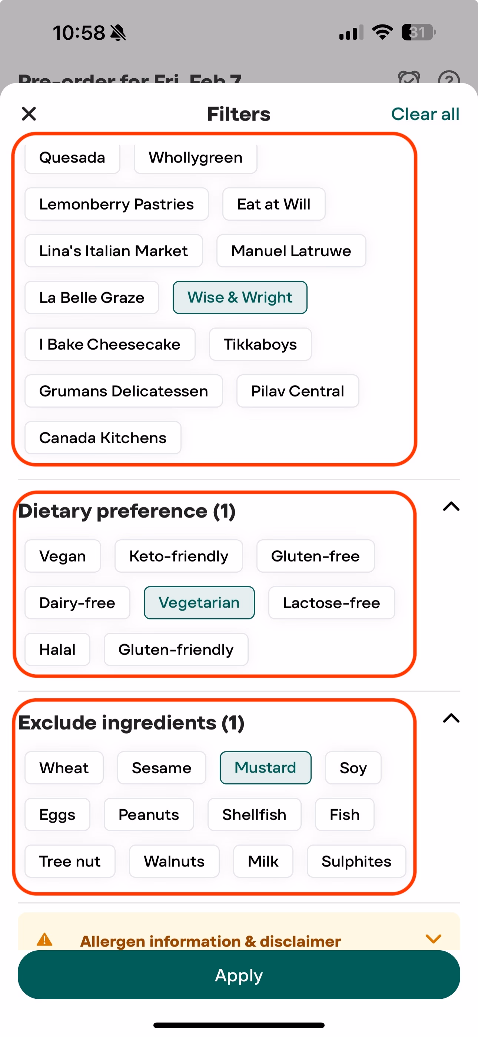
Task: Collapse the Exclude ingredients section
Action: click(451, 718)
